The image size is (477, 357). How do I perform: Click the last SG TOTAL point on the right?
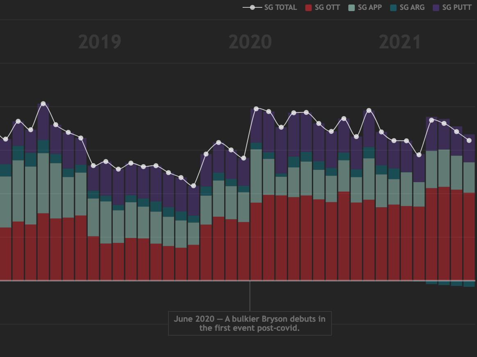point(469,141)
